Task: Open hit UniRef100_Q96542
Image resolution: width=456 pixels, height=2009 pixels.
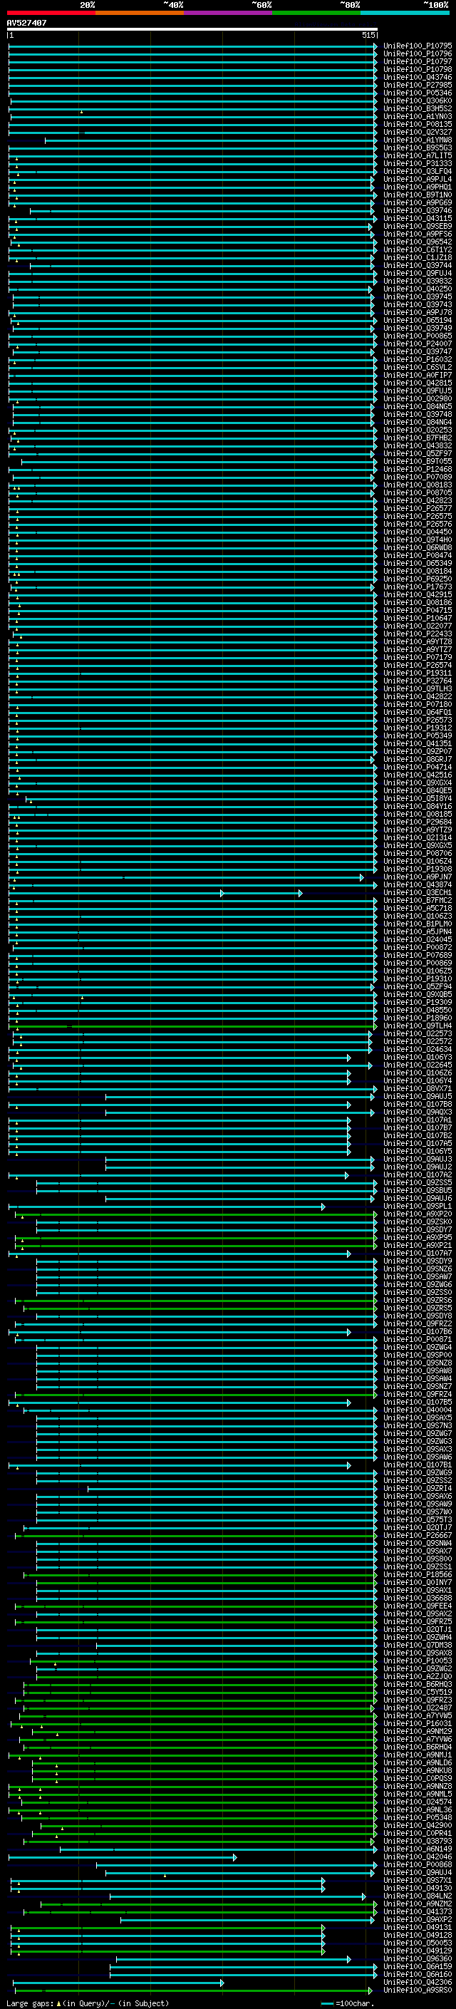Action: coord(418,242)
